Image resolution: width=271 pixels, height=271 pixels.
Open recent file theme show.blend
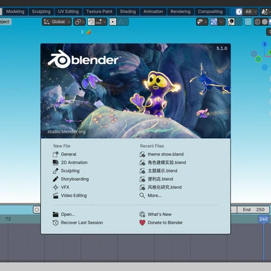point(161,154)
